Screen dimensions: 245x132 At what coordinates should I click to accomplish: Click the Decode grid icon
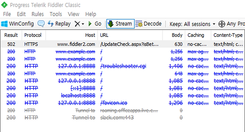pyautogui.click(x=139, y=24)
